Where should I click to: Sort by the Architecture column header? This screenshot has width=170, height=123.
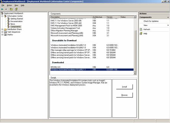click(x=98, y=17)
